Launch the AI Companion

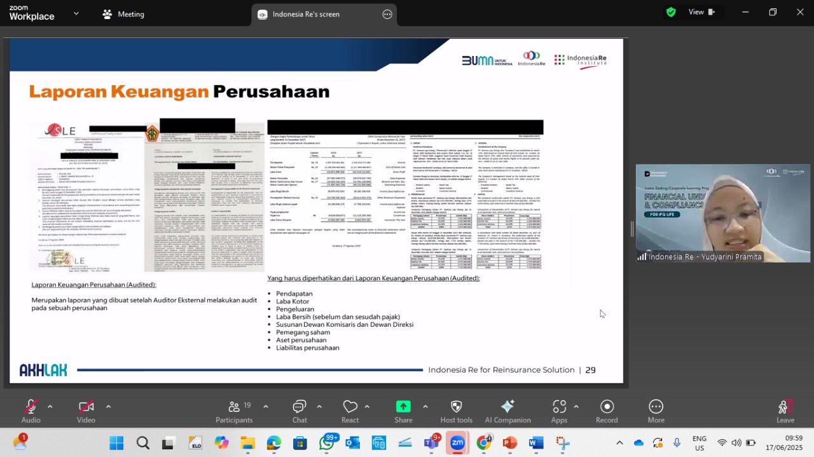pyautogui.click(x=507, y=411)
